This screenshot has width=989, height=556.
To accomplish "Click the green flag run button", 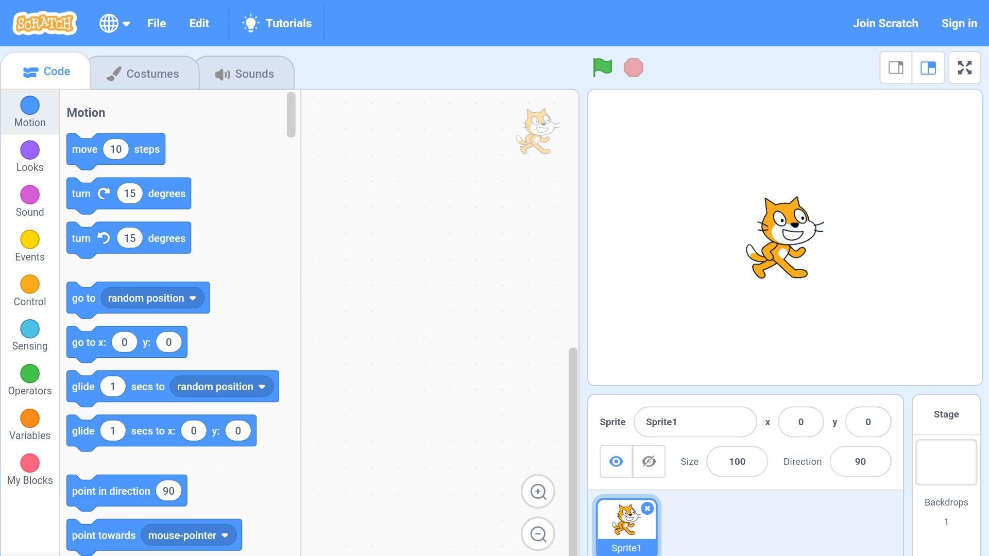I will tap(601, 66).
